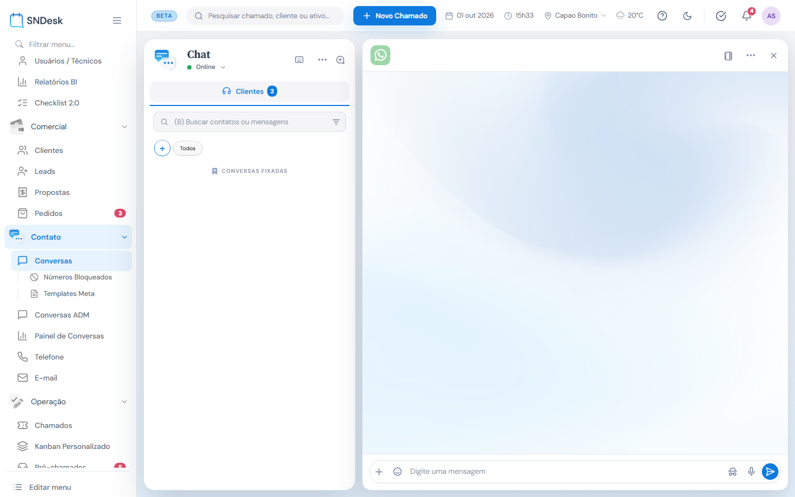Open the emoji picker
795x497 pixels.
(397, 472)
